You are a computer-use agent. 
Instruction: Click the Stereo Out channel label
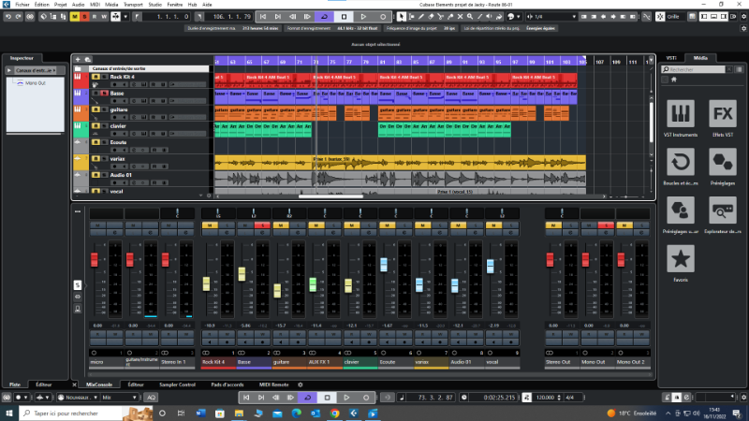[x=563, y=362]
